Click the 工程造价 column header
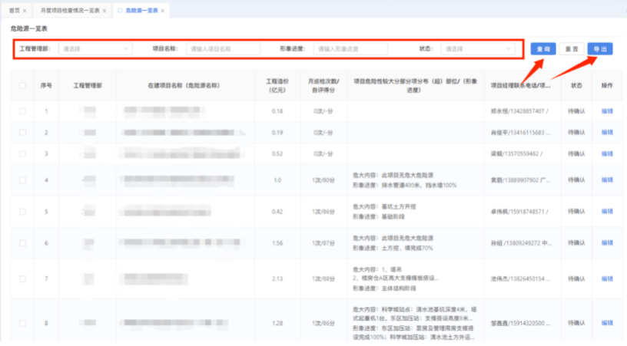Image resolution: width=627 pixels, height=346 pixels. point(277,85)
